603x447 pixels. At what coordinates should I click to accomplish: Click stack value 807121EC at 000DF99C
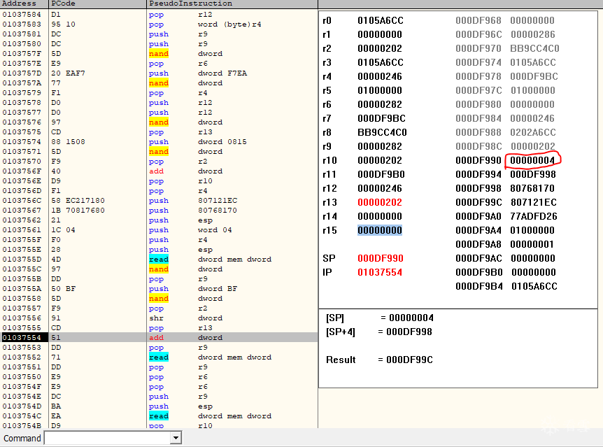click(533, 202)
